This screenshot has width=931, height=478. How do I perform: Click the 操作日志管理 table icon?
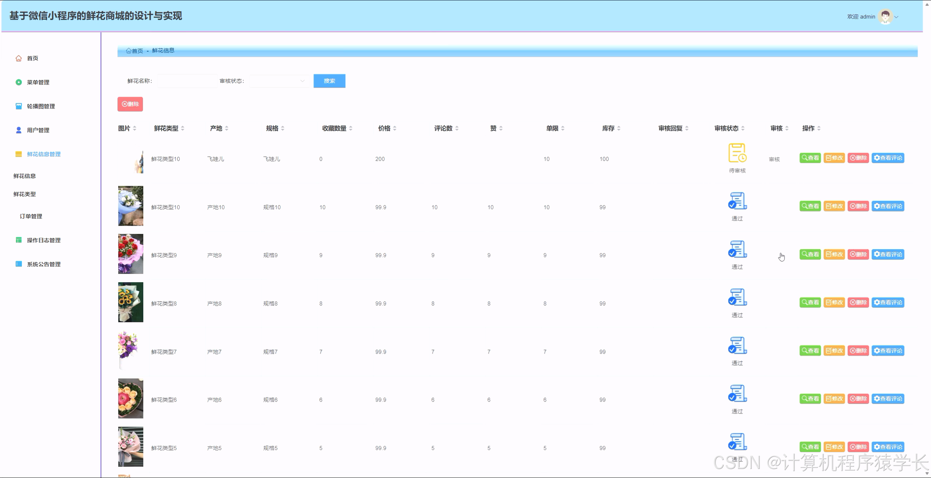(19, 240)
